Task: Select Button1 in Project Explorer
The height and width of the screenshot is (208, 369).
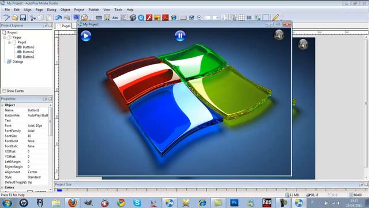Action: point(28,57)
